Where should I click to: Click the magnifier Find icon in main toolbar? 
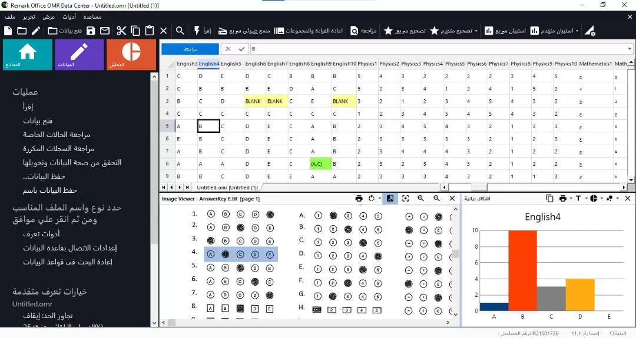click(180, 31)
